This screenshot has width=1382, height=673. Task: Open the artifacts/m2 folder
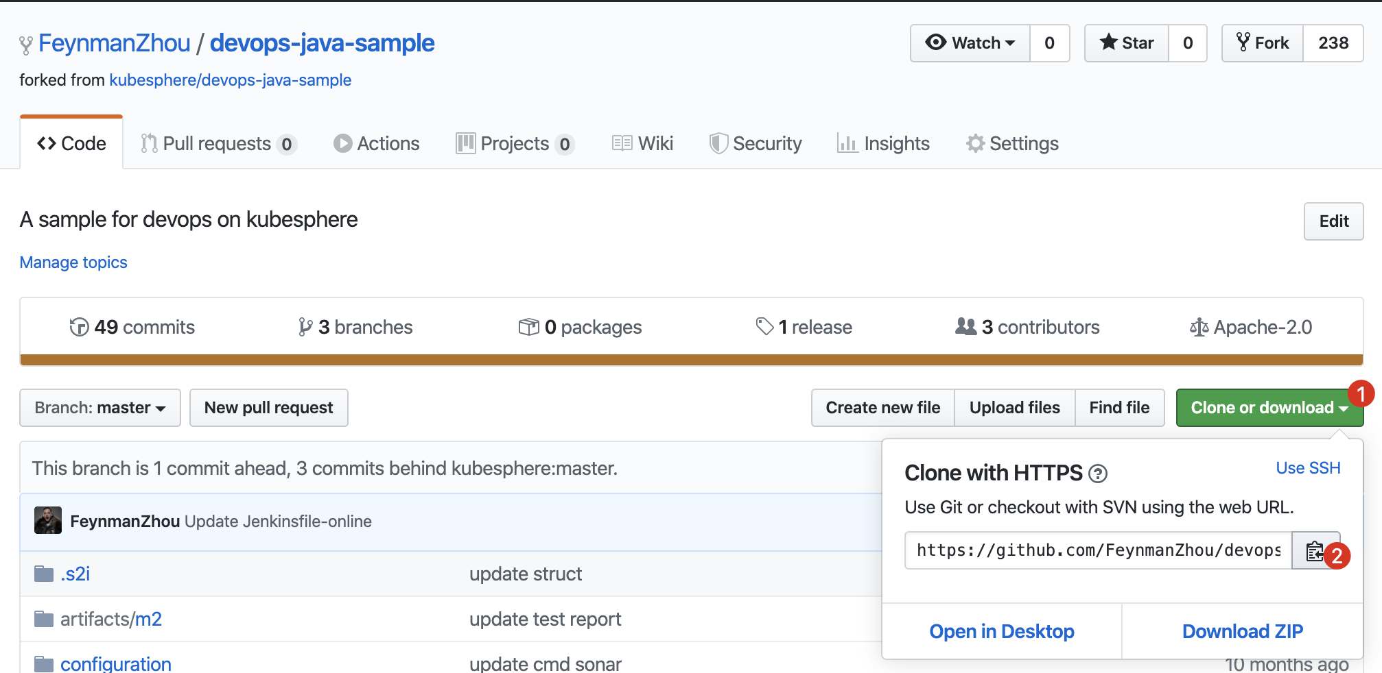tap(111, 619)
